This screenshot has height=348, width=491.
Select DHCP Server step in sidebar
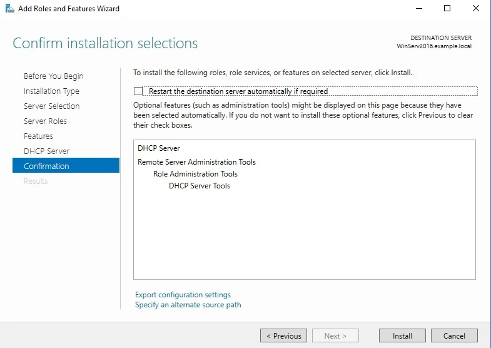point(46,151)
